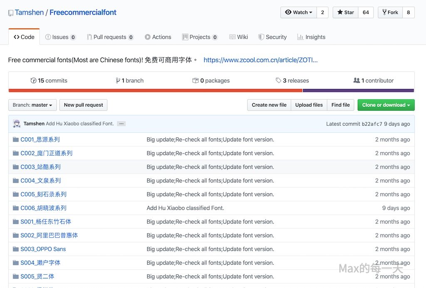The height and width of the screenshot is (288, 426).
Task: Click Tamshen's avatar in the latest commit row
Action: pos(17,124)
